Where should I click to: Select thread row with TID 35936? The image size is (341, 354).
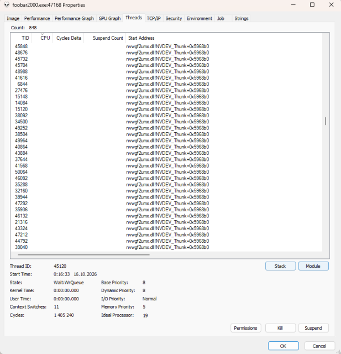(x=166, y=210)
